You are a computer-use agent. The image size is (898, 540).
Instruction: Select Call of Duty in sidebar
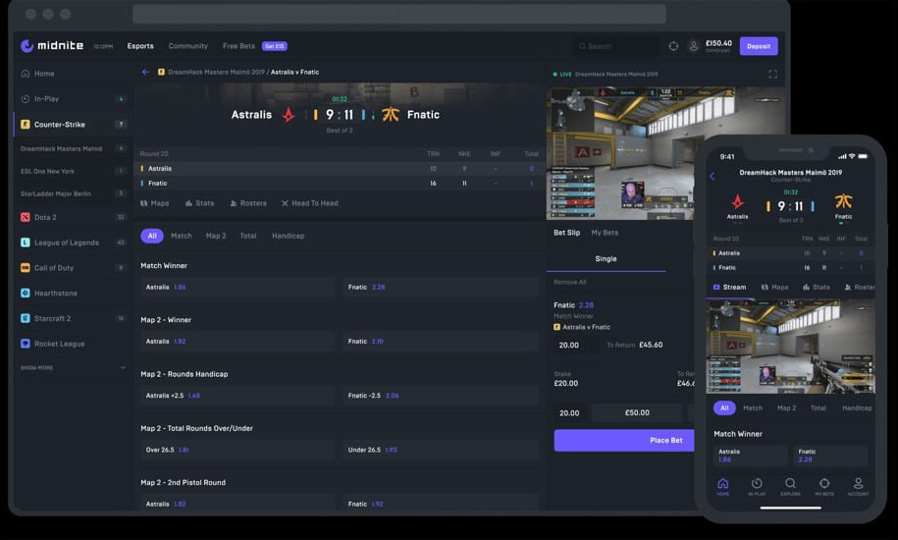click(x=73, y=267)
